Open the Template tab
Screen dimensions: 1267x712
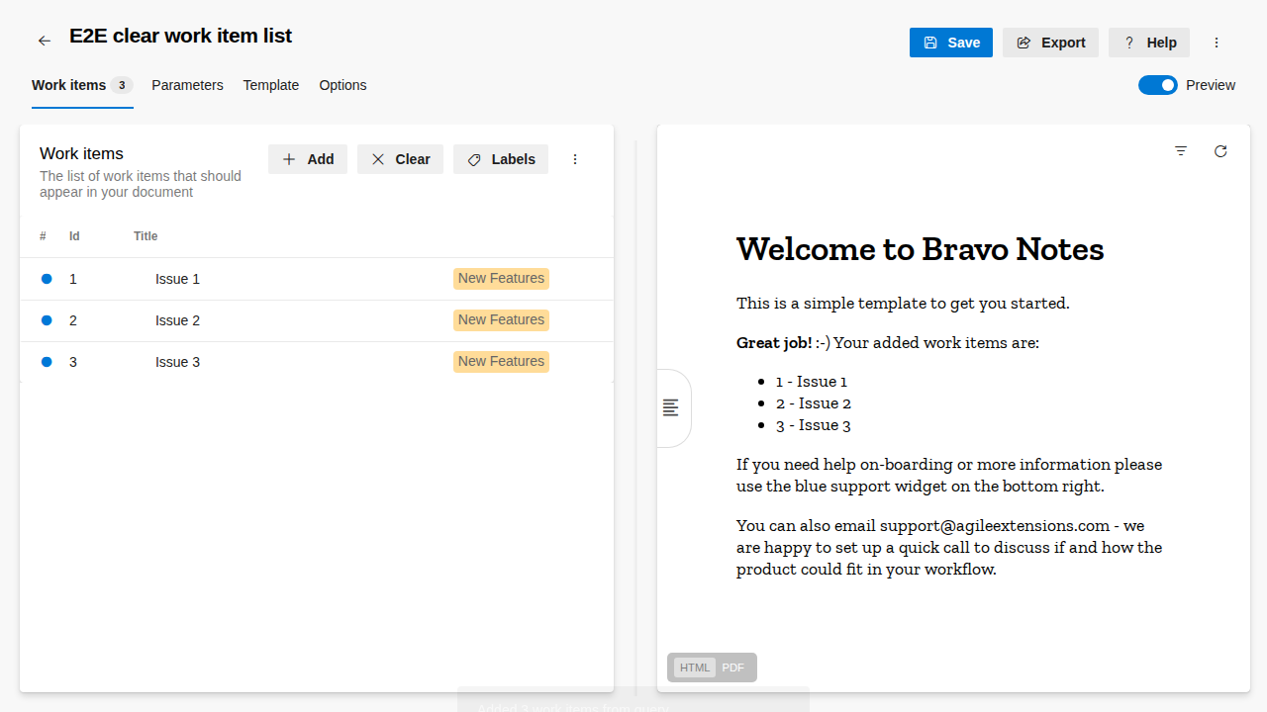point(271,85)
